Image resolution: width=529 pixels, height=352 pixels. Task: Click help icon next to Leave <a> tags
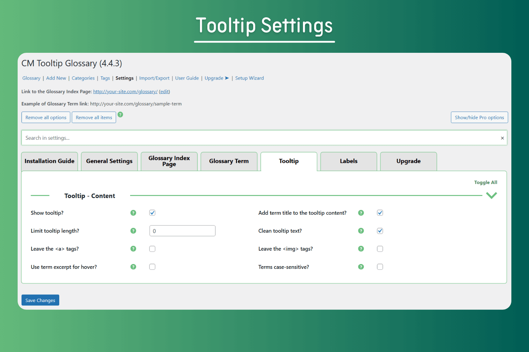click(x=133, y=249)
